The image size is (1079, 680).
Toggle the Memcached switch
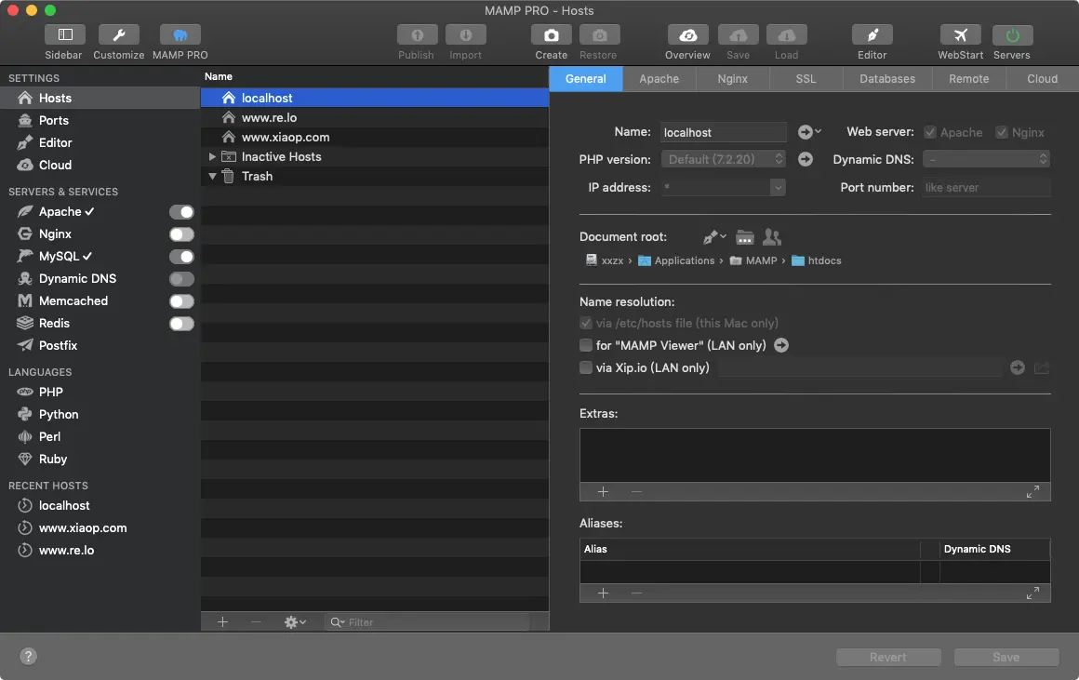181,301
